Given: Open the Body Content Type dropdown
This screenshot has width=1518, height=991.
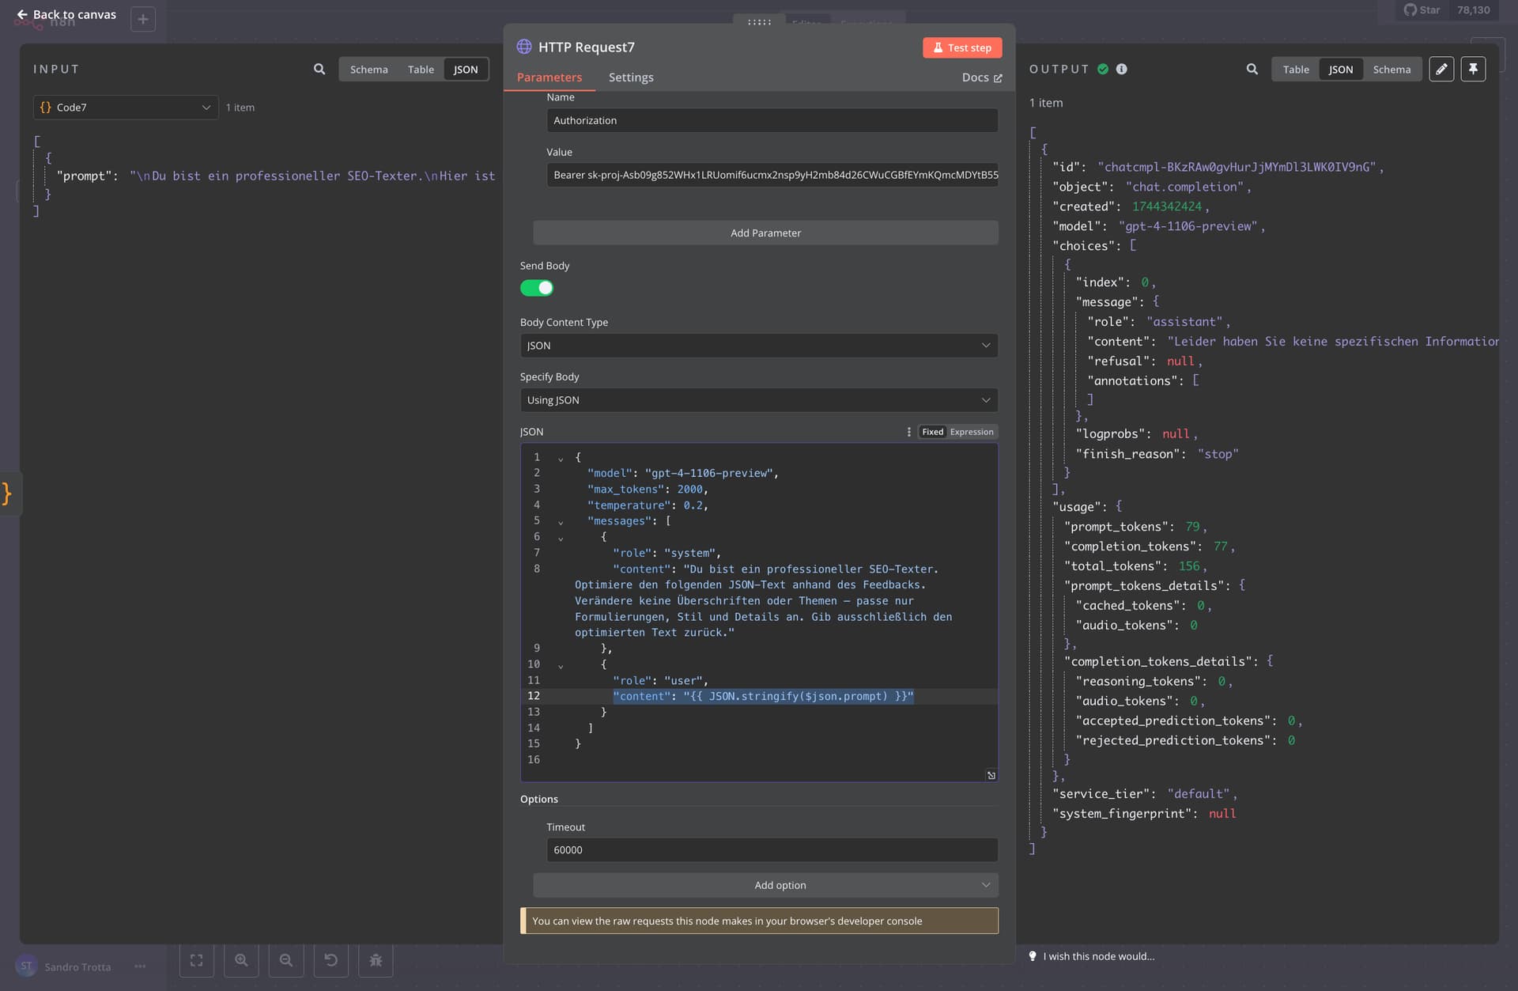Looking at the screenshot, I should (x=759, y=346).
